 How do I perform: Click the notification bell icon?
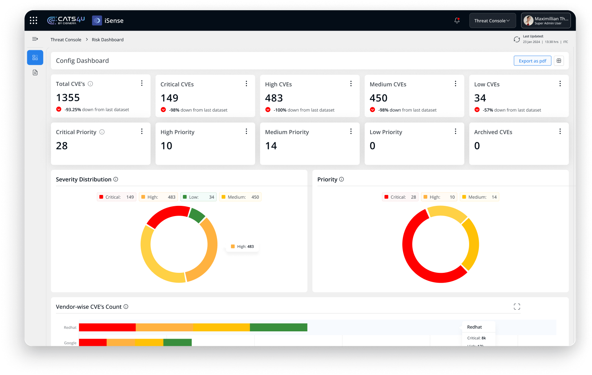[457, 20]
